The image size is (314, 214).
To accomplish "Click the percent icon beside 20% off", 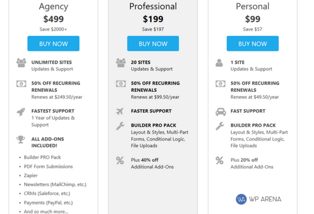I will (219, 160).
